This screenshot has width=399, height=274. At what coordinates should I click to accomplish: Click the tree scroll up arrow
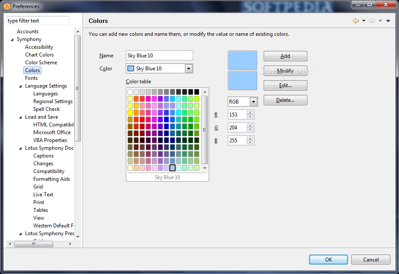[78, 31]
